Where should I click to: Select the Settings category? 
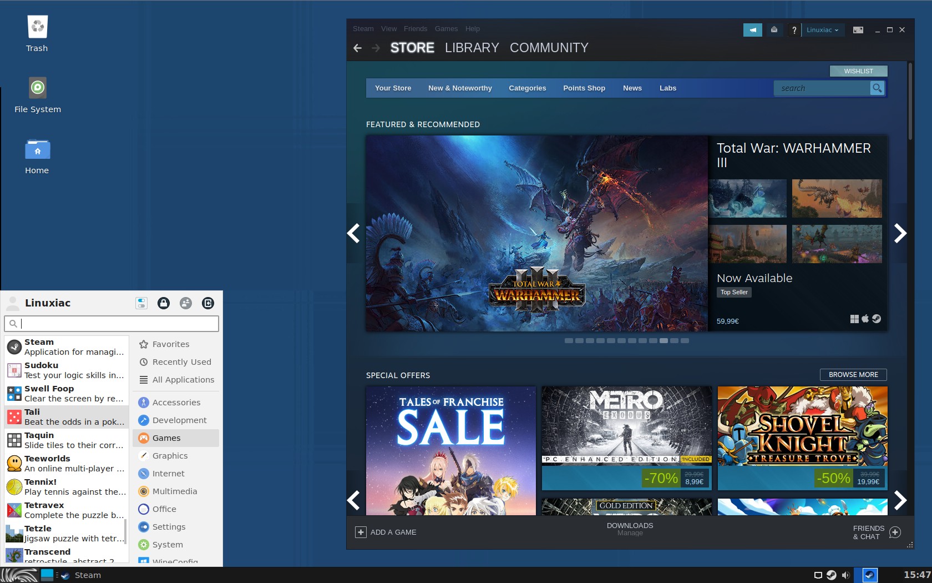tap(176, 527)
